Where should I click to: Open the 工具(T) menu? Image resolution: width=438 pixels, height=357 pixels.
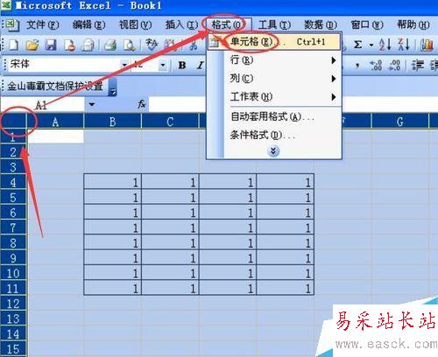point(274,25)
